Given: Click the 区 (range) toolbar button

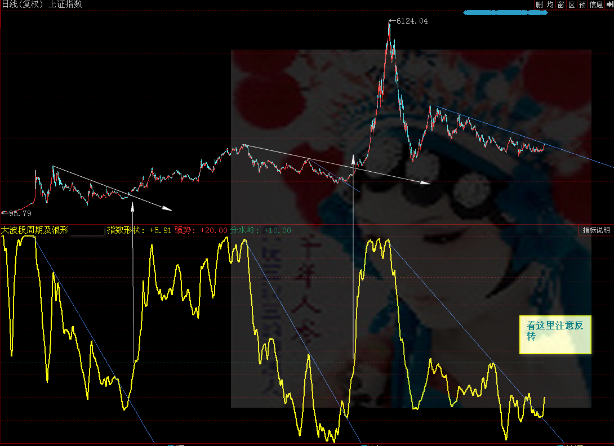Looking at the screenshot, I should coord(572,5).
